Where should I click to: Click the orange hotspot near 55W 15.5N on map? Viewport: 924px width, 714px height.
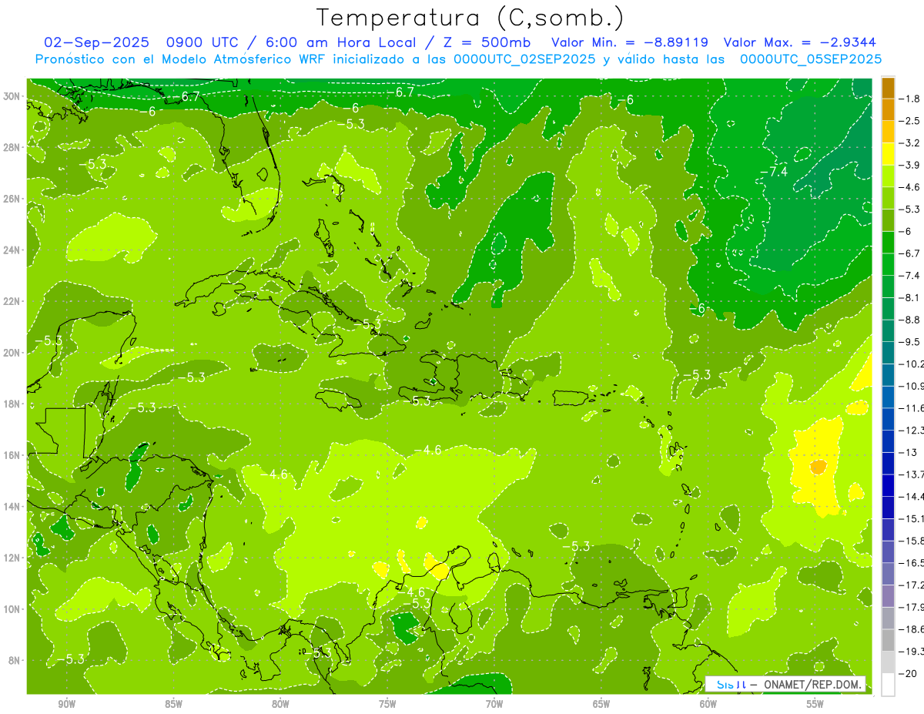click(818, 467)
